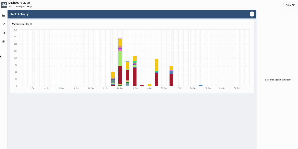Click the 20. Dec axis label
Screen dimensions: 298x149
[164, 88]
